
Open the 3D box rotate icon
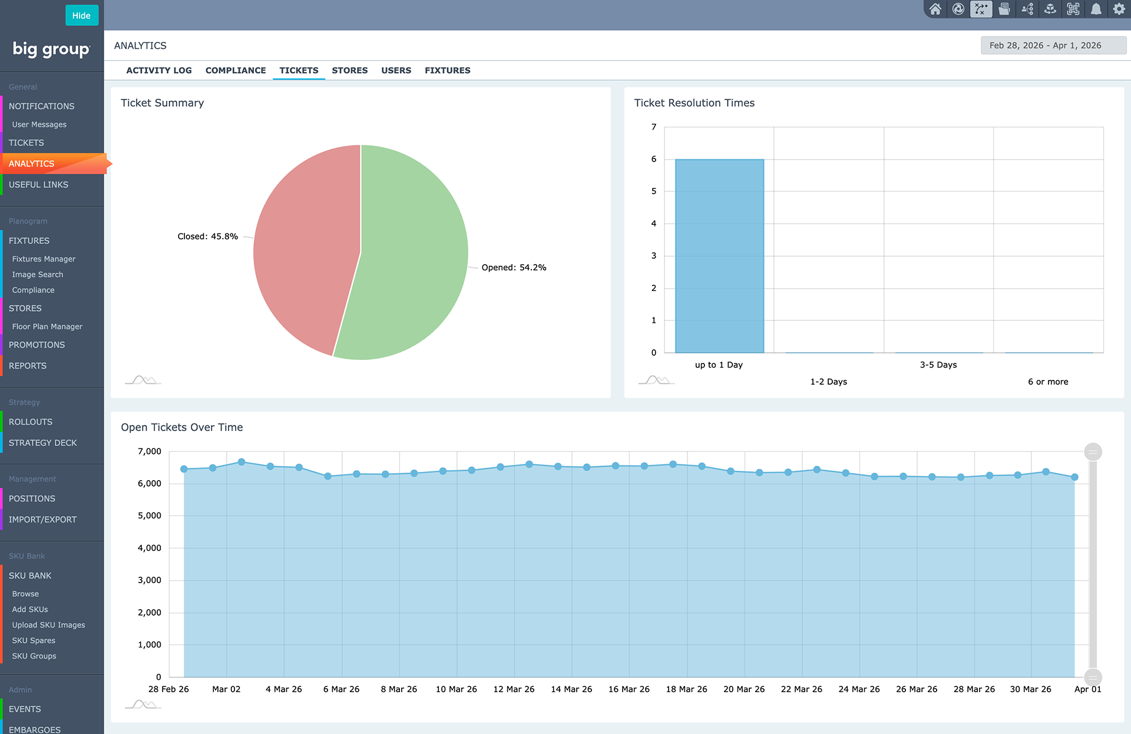click(1050, 9)
